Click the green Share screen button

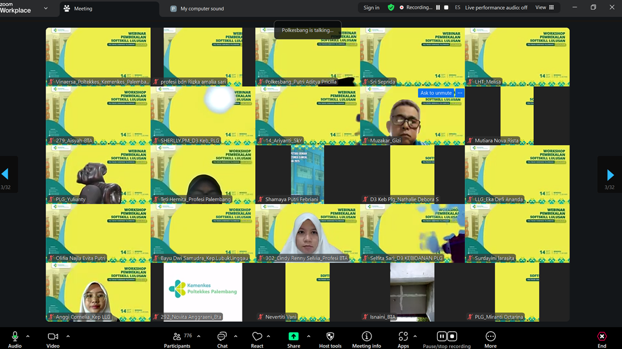point(294,336)
